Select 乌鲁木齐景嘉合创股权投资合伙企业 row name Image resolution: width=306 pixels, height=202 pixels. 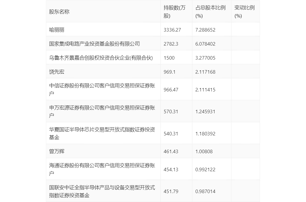pyautogui.click(x=101, y=58)
